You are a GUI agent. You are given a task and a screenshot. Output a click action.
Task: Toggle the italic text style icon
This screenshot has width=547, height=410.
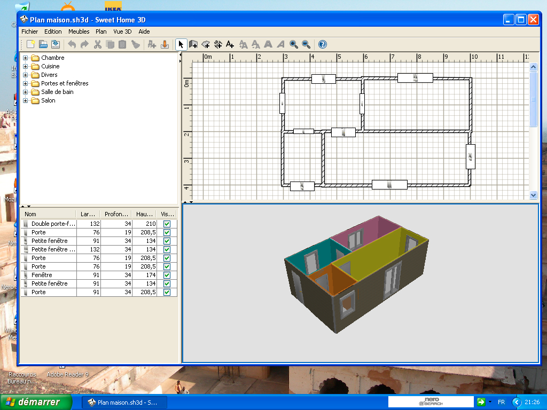pyautogui.click(x=280, y=44)
